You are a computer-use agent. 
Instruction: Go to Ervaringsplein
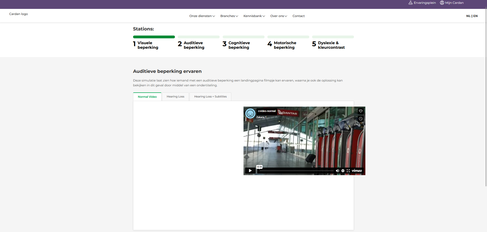tap(422, 3)
